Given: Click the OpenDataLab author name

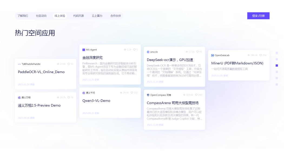Looking at the screenshot, I should [222, 56].
